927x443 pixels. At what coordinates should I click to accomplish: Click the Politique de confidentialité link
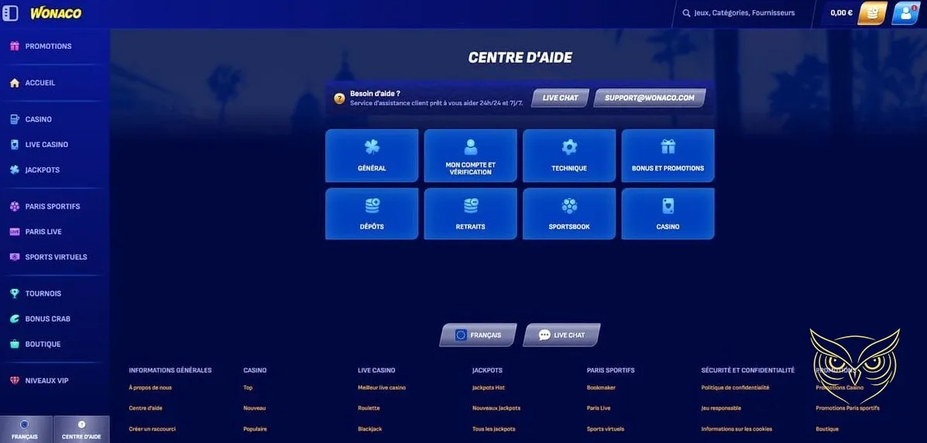tap(735, 388)
